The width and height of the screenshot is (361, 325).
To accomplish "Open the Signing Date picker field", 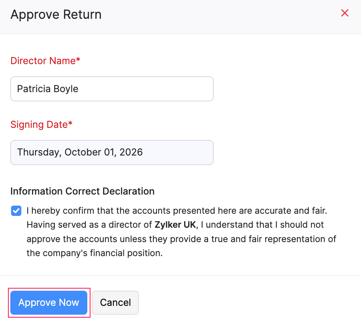I will click(112, 153).
